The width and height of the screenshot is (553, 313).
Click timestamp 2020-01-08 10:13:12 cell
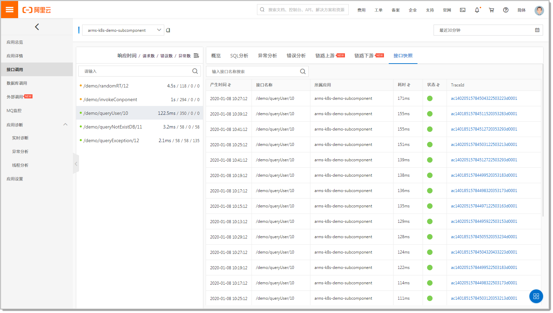click(x=229, y=221)
